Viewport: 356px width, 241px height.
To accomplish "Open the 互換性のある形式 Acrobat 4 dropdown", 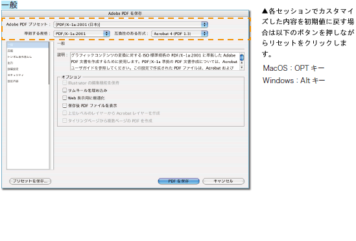I will [x=180, y=34].
